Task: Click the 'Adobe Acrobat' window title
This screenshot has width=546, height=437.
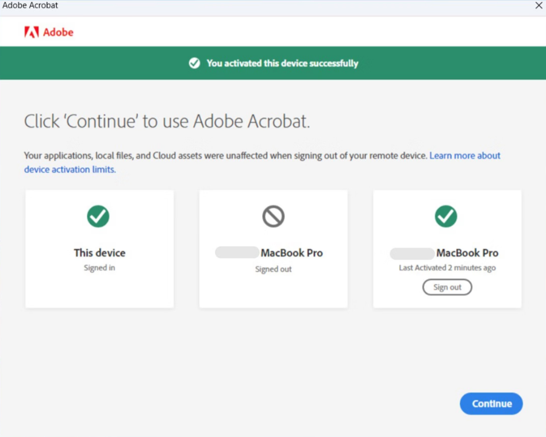Action: pos(30,5)
